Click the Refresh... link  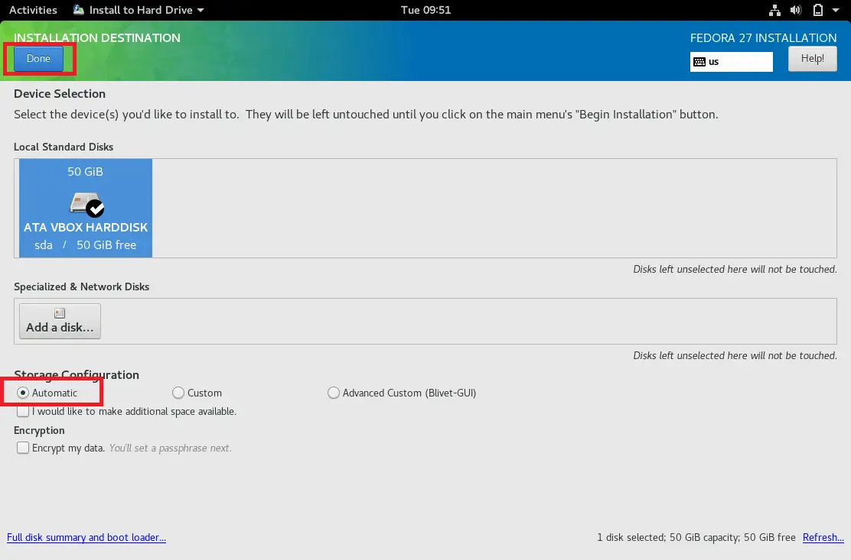coord(823,537)
